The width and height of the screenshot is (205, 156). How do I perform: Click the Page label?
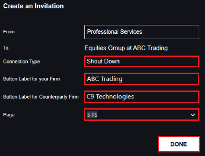tap(9, 115)
